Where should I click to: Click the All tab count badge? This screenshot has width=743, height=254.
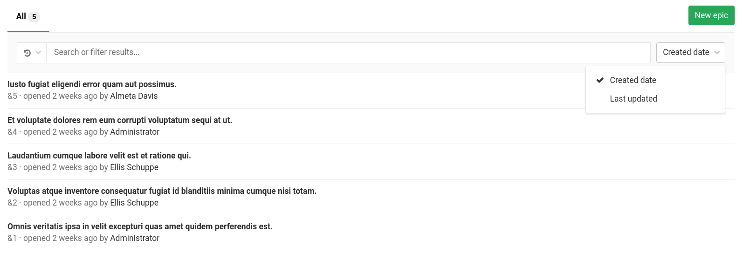click(34, 17)
